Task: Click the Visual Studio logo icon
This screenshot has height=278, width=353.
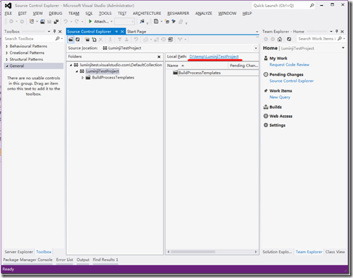Action: [8, 5]
